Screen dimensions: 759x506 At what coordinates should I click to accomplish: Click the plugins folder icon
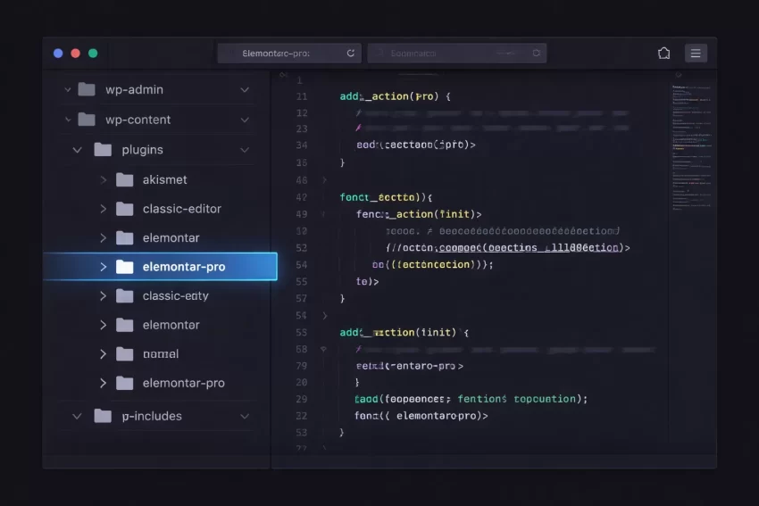[103, 149]
